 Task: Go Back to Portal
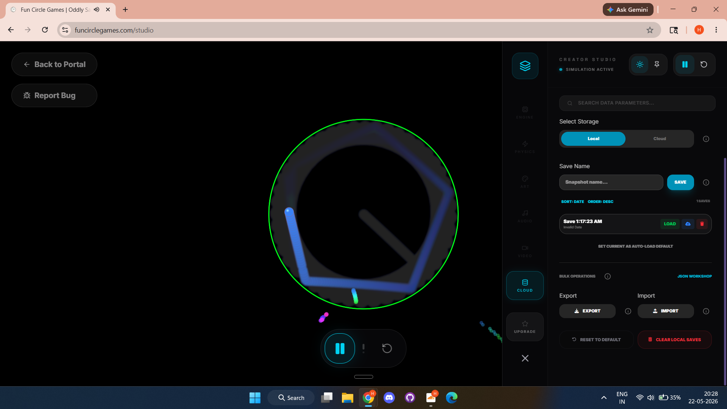54,64
